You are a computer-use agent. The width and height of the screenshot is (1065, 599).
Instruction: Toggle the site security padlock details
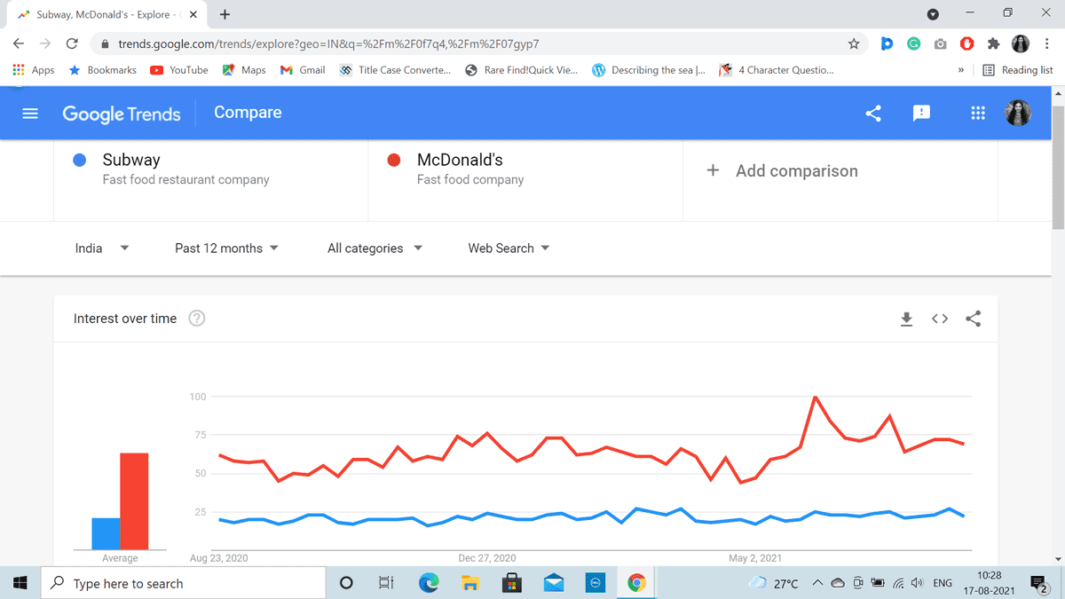click(x=105, y=43)
